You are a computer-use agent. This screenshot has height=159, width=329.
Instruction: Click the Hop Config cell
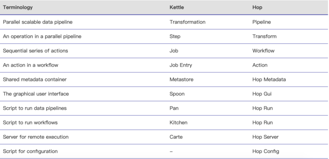pyautogui.click(x=265, y=151)
